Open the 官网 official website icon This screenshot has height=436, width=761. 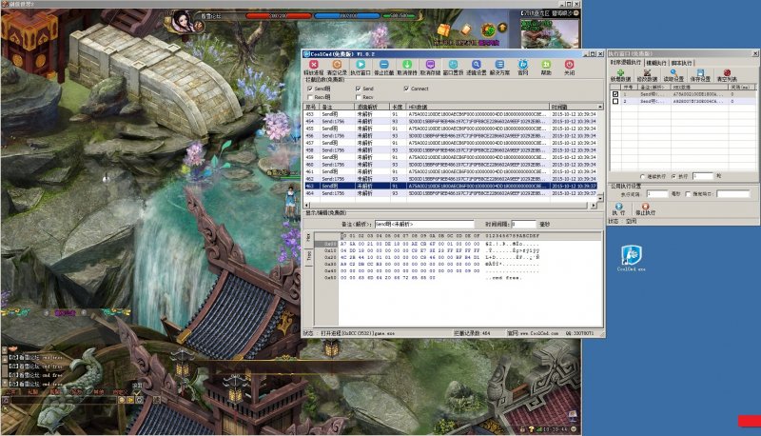pyautogui.click(x=522, y=65)
